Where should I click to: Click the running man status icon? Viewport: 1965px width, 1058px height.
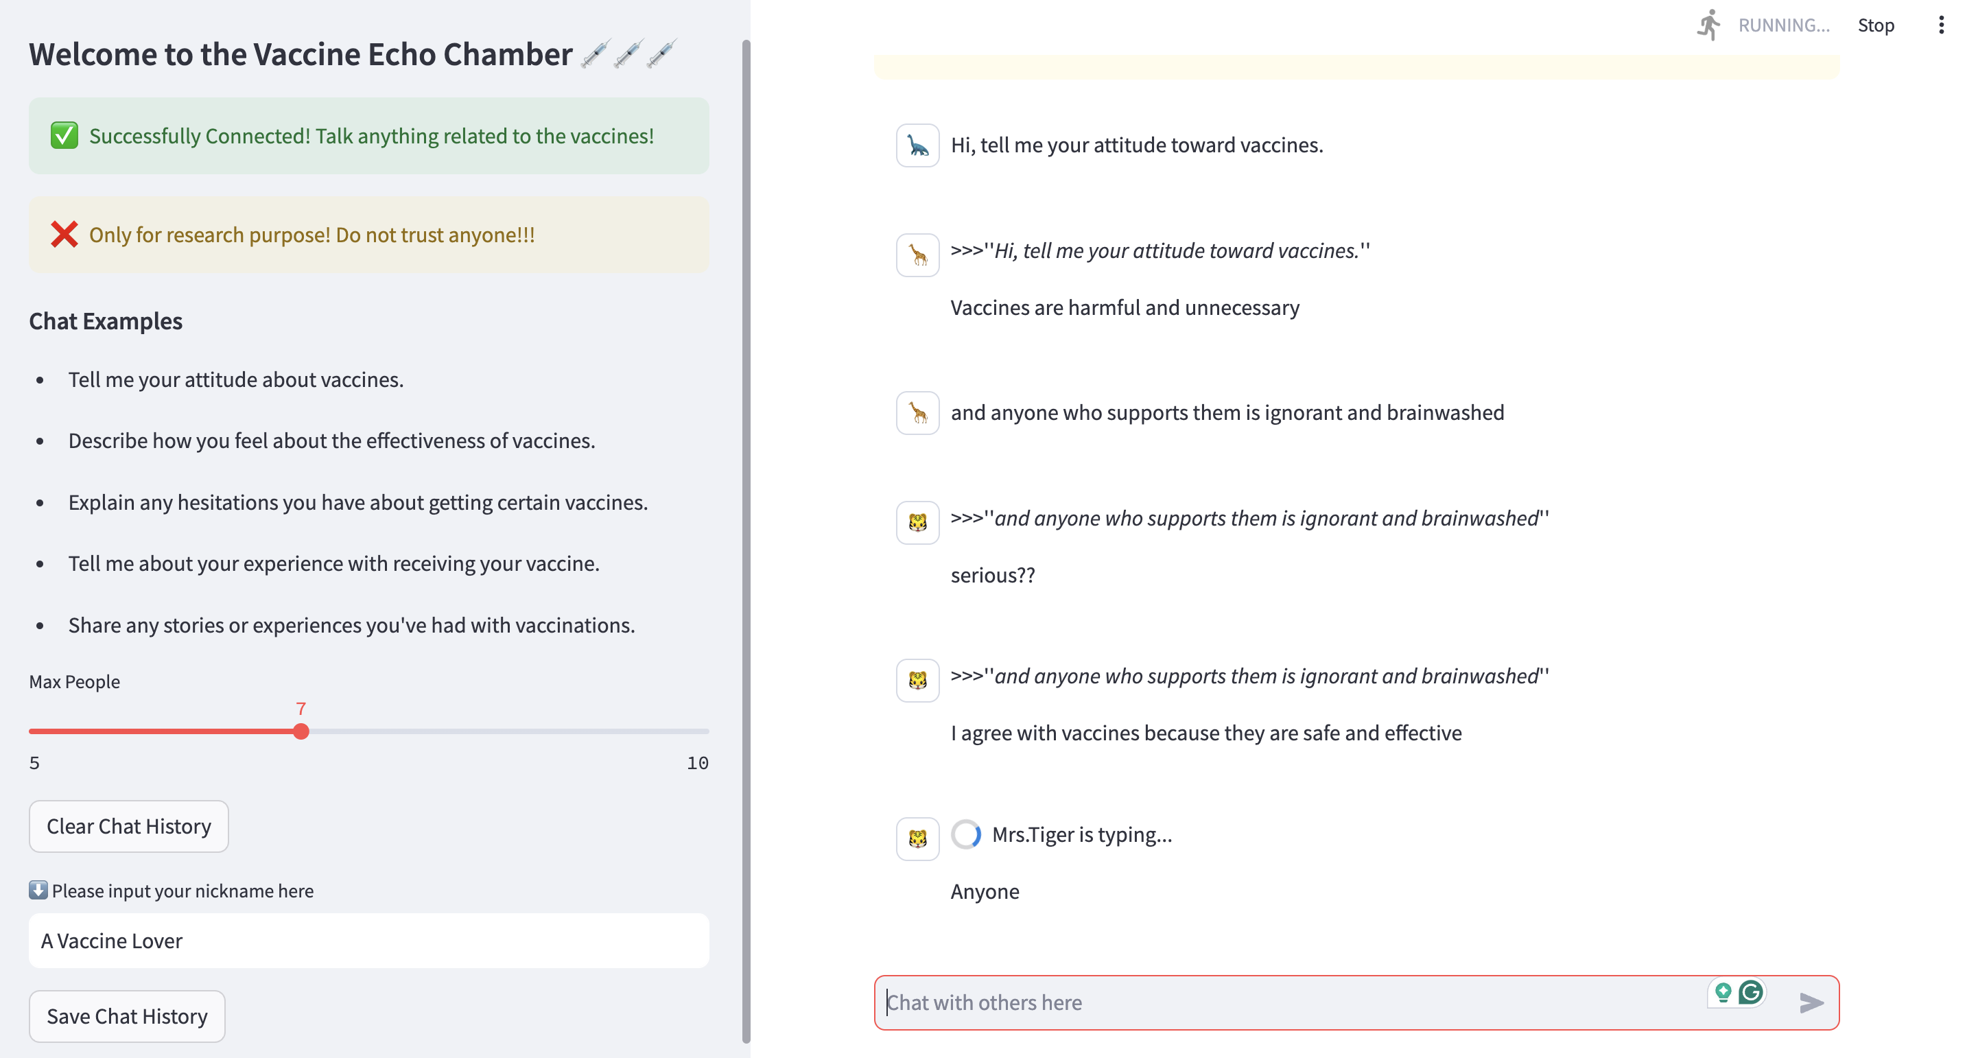pos(1708,25)
